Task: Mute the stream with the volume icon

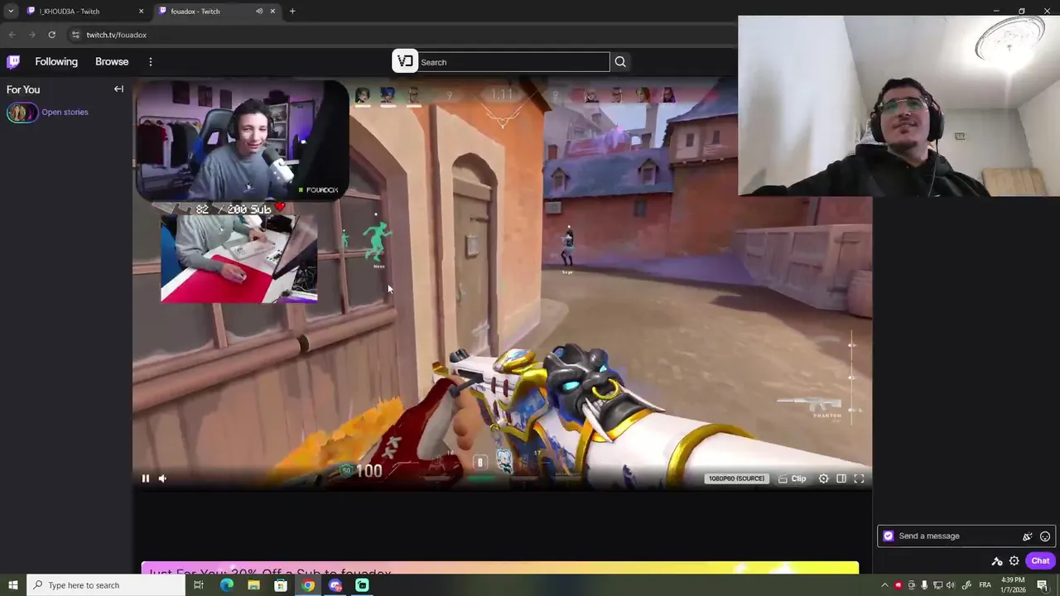Action: click(x=162, y=478)
